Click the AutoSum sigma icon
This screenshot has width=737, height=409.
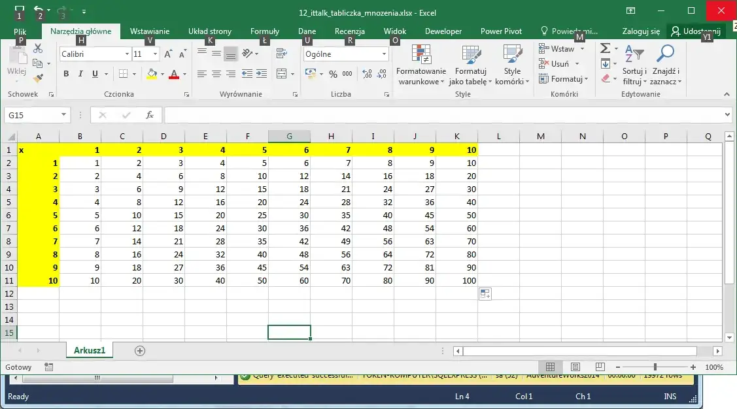click(x=606, y=48)
